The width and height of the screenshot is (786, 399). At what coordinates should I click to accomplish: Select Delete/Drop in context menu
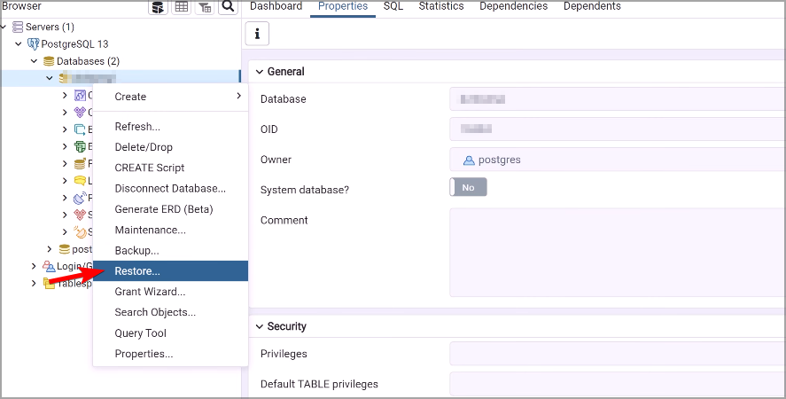point(170,147)
